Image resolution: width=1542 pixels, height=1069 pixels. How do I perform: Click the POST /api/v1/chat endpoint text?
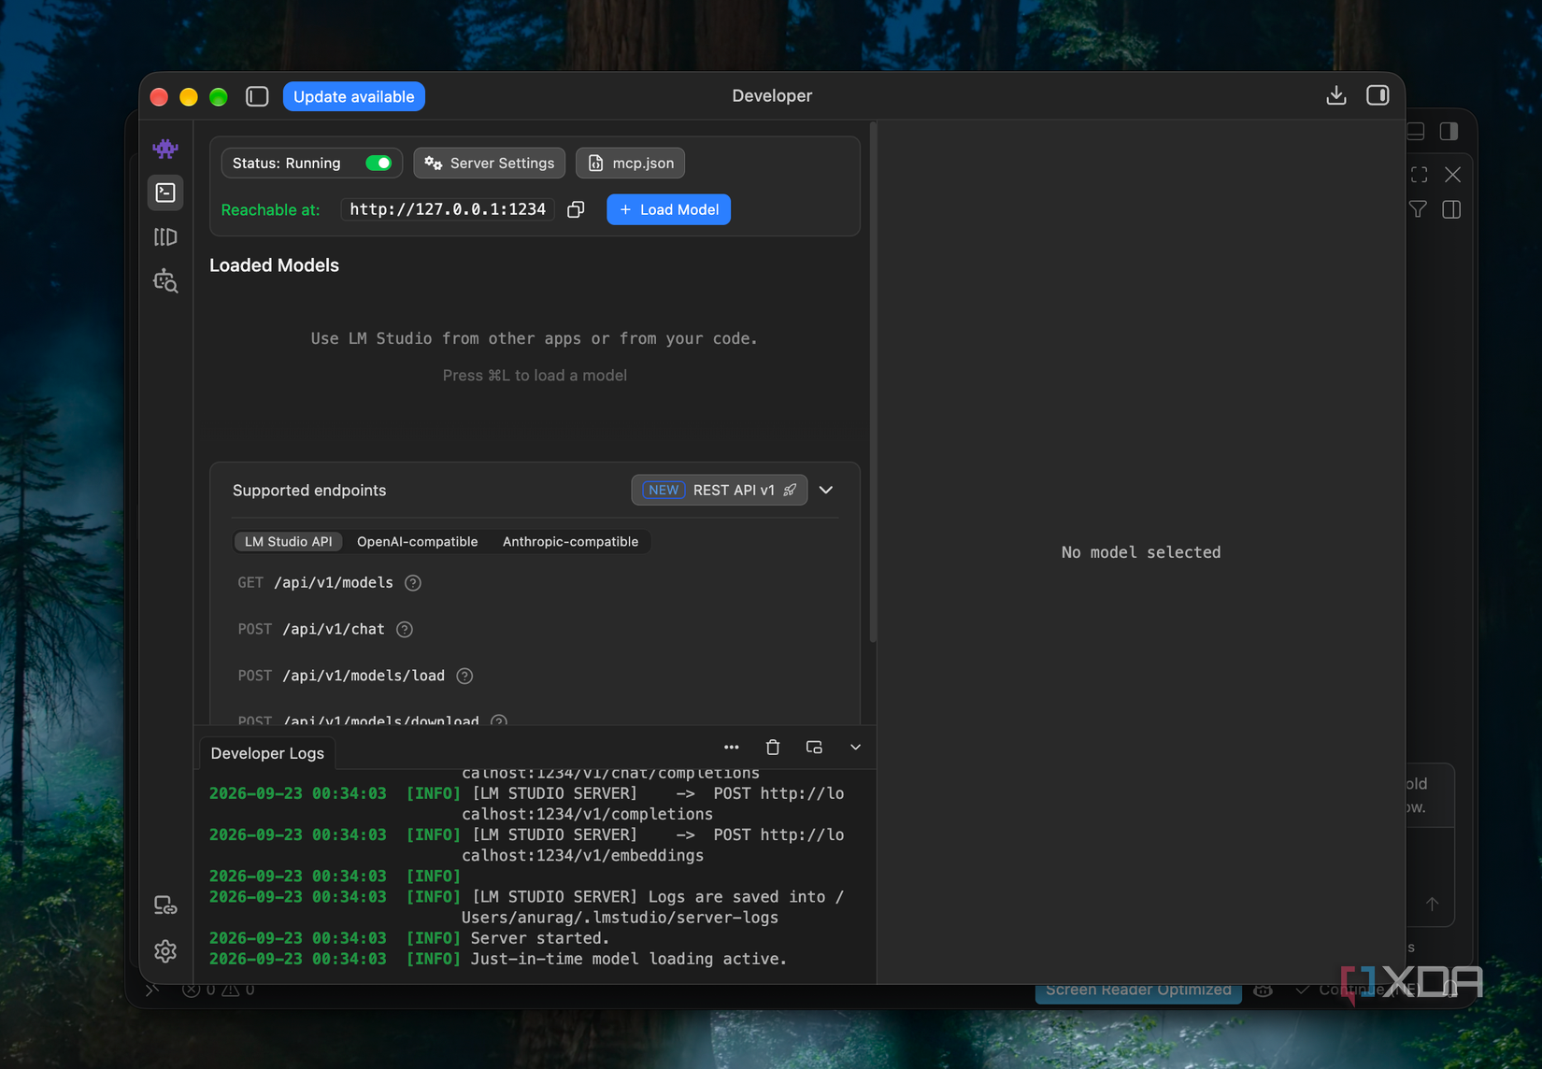pos(311,630)
